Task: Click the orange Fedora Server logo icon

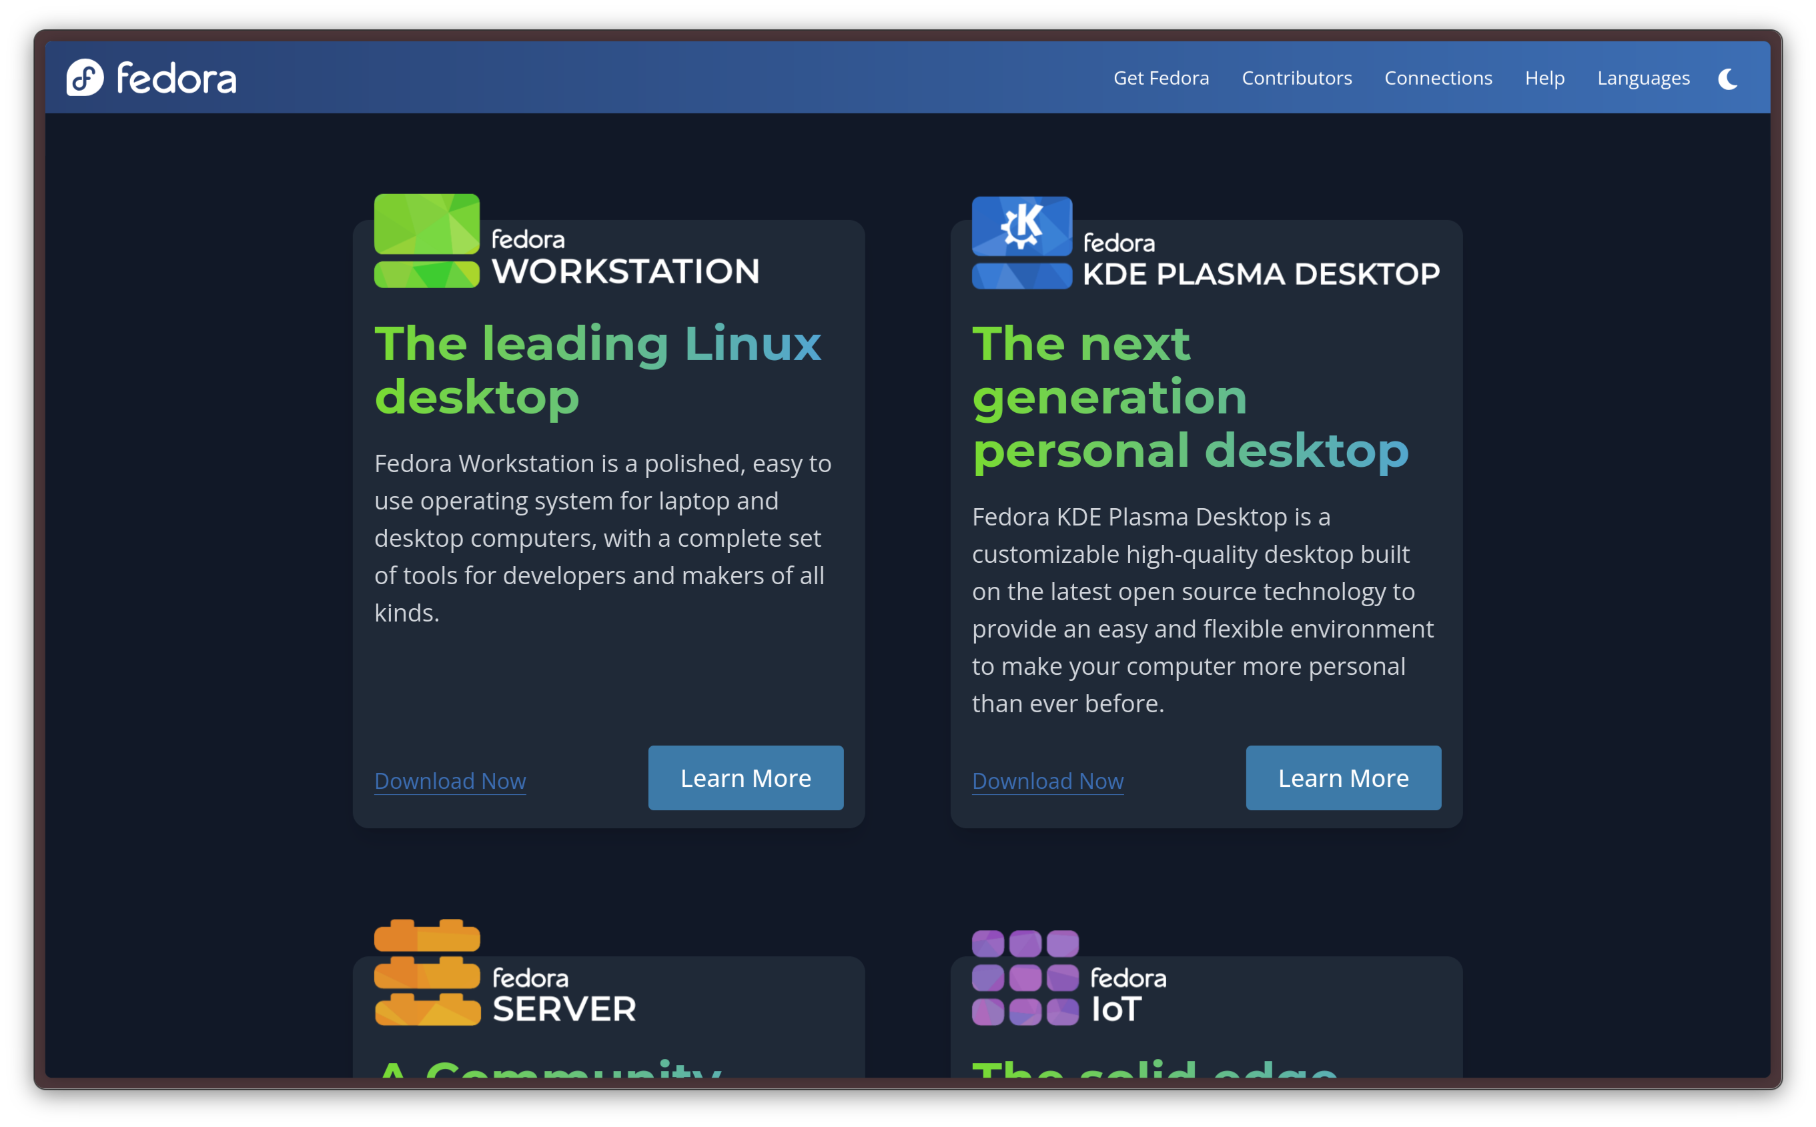Action: pyautogui.click(x=426, y=972)
